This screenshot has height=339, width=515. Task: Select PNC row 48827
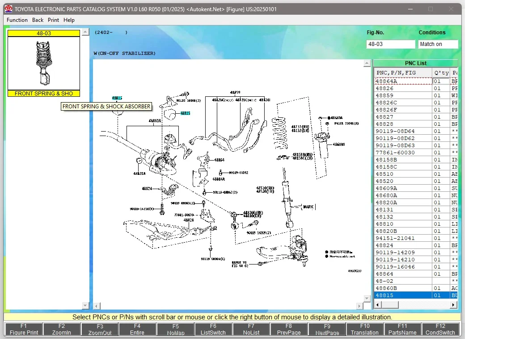pos(415,117)
